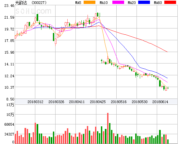This screenshot has width=196, height=144.
Task: Click the 20180326 date label
Action: click(x=56, y=102)
